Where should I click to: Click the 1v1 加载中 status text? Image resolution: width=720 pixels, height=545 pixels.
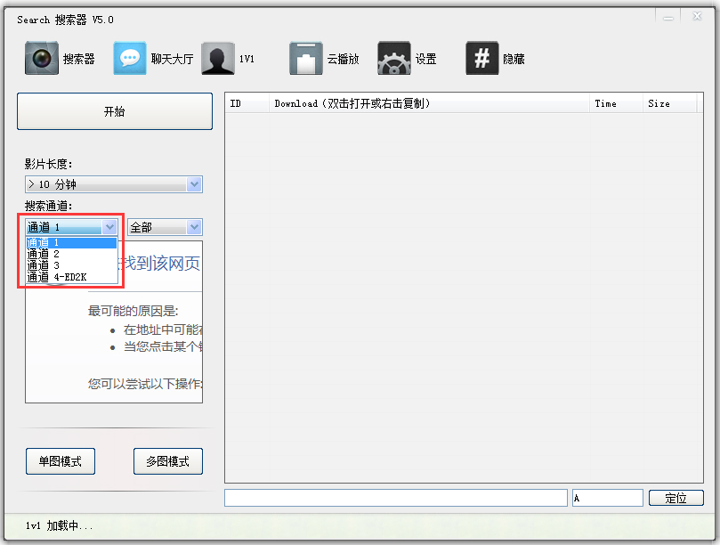(60, 525)
